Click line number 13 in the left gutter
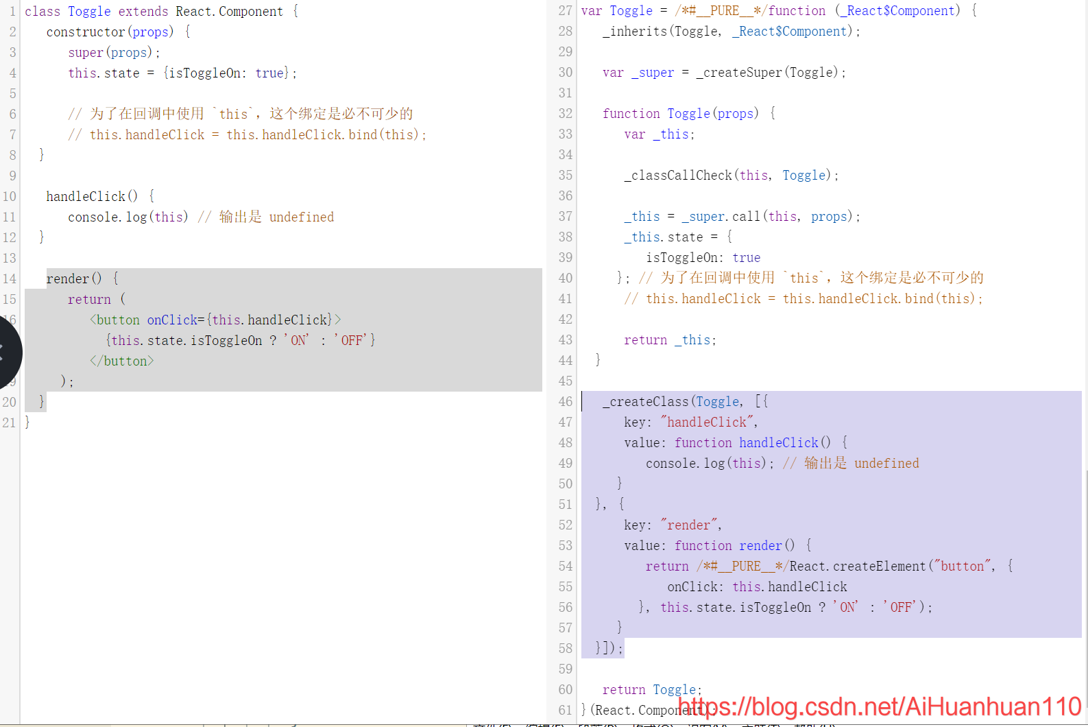The image size is (1088, 727). pyautogui.click(x=9, y=258)
